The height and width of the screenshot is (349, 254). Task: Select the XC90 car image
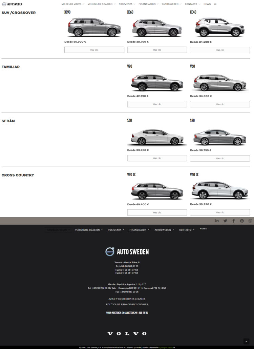94,27
